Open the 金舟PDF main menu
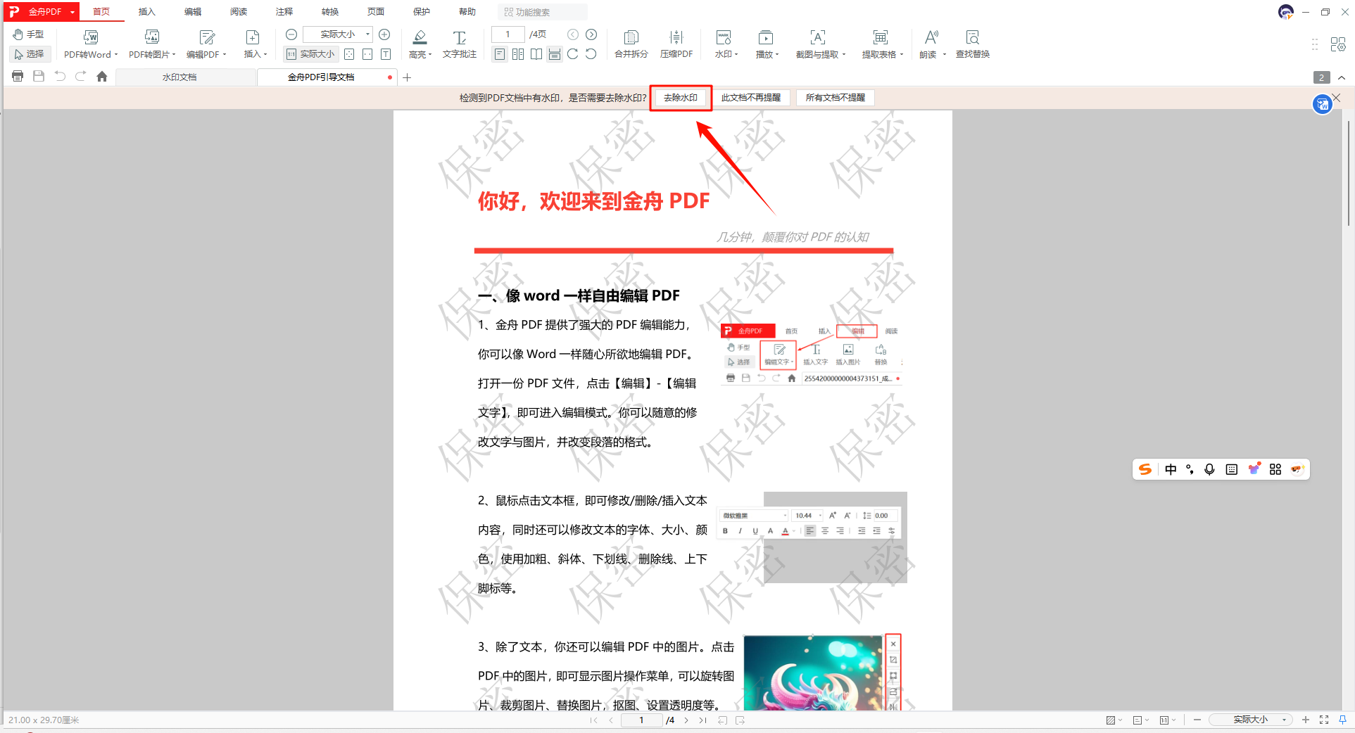The height and width of the screenshot is (733, 1355). 41,12
